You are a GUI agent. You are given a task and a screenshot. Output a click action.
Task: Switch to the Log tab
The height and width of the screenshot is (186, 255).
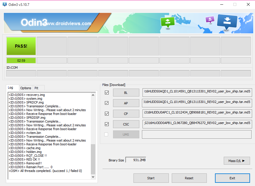(12, 88)
